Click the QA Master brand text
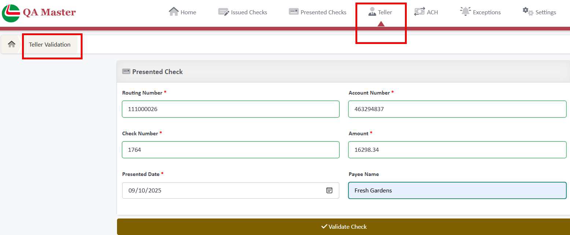570x235 pixels. (x=49, y=12)
